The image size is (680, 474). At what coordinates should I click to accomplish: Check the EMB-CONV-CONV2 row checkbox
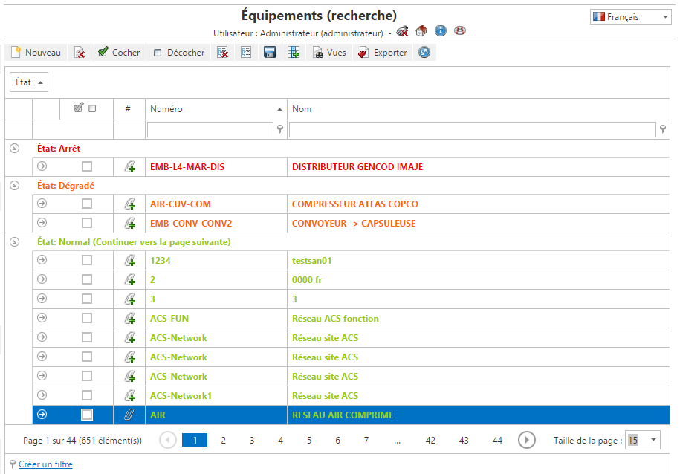tap(87, 223)
